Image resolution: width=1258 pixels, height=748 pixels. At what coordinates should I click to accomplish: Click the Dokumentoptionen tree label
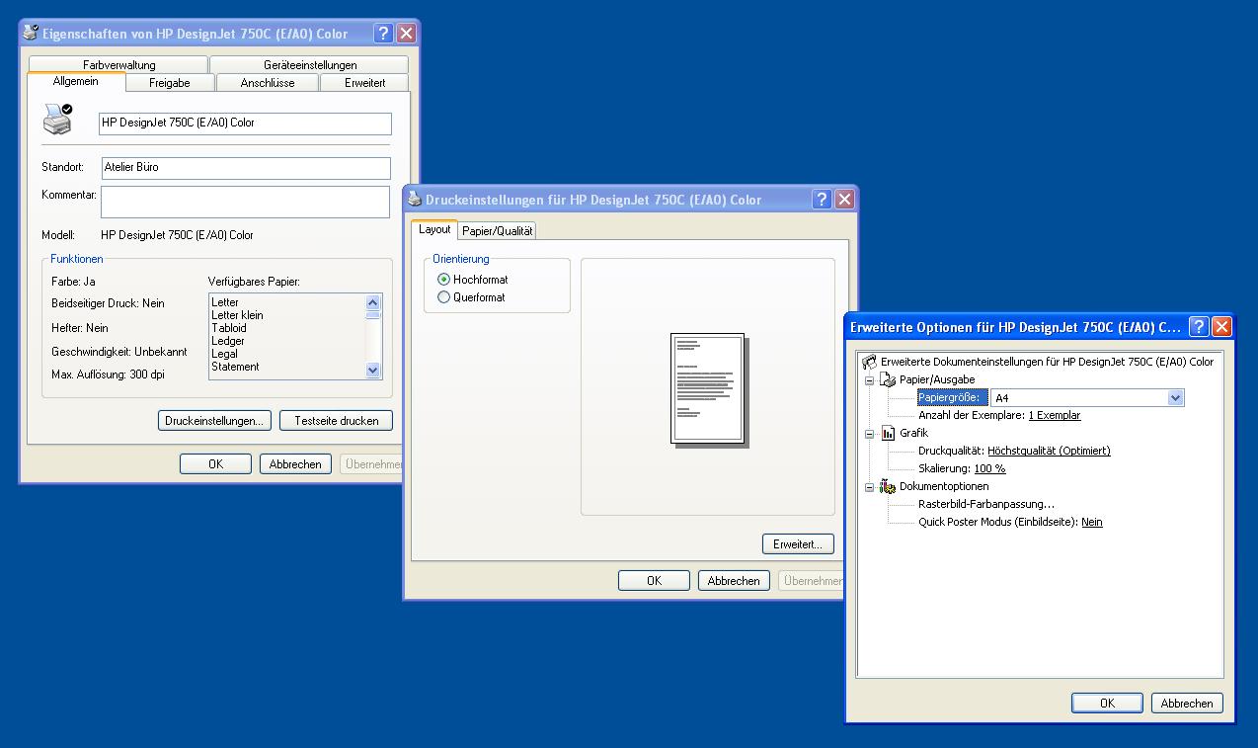coord(944,487)
